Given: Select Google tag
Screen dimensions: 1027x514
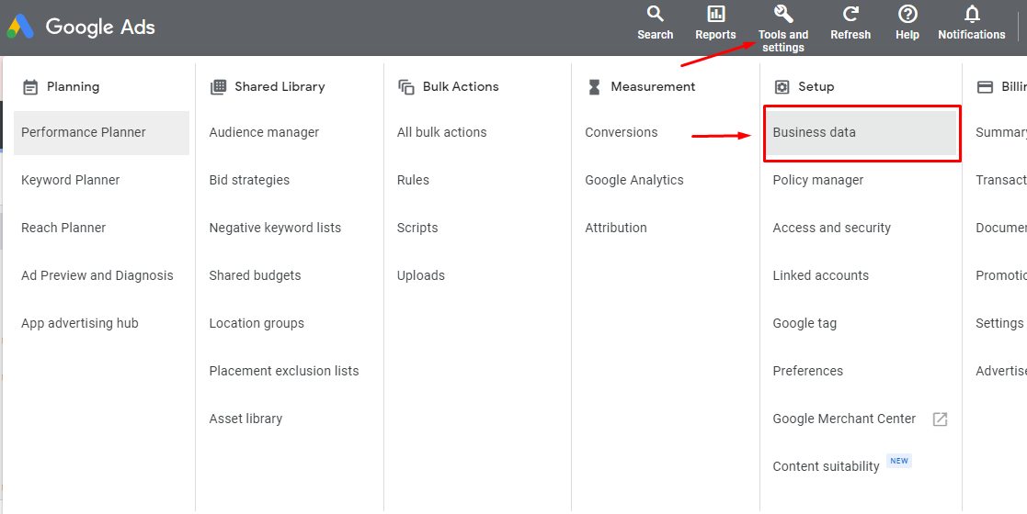Looking at the screenshot, I should click(x=804, y=323).
